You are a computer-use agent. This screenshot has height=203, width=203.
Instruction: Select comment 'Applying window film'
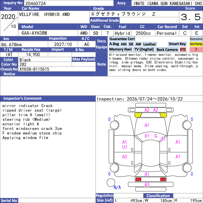[x=25, y=138]
